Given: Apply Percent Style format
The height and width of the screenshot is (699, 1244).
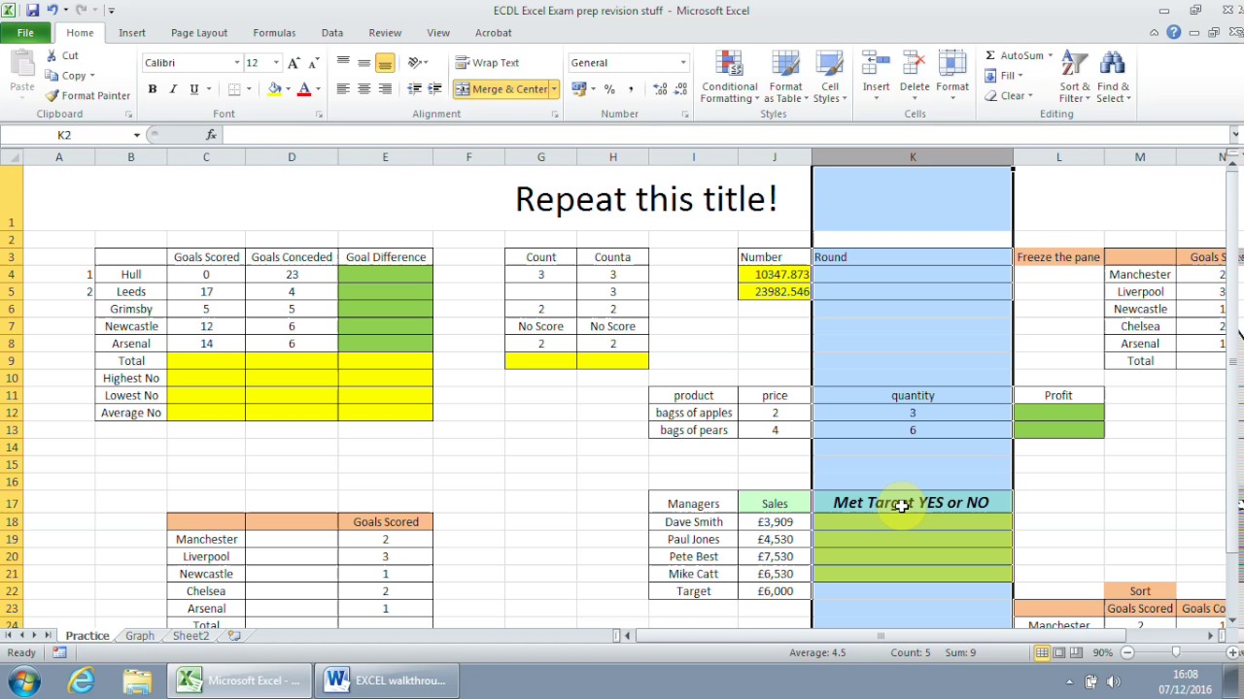Looking at the screenshot, I should pyautogui.click(x=609, y=88).
